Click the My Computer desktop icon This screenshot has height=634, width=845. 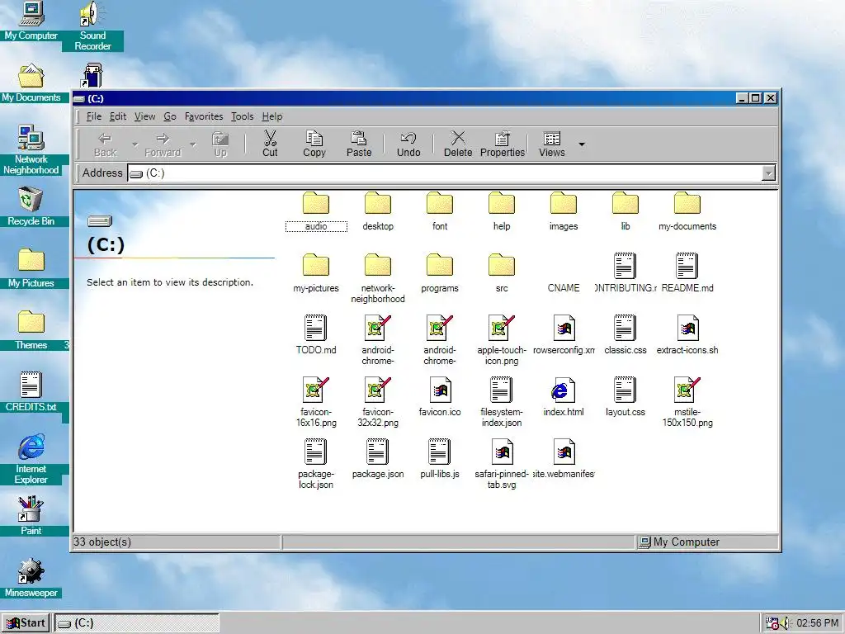click(x=31, y=21)
